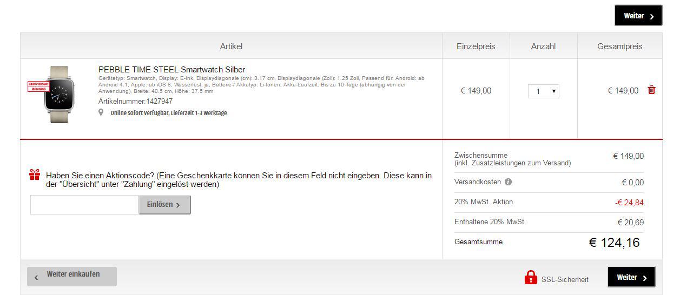Click the SSL-Sicherheit label
Image resolution: width=693 pixels, height=295 pixels.
pyautogui.click(x=565, y=279)
